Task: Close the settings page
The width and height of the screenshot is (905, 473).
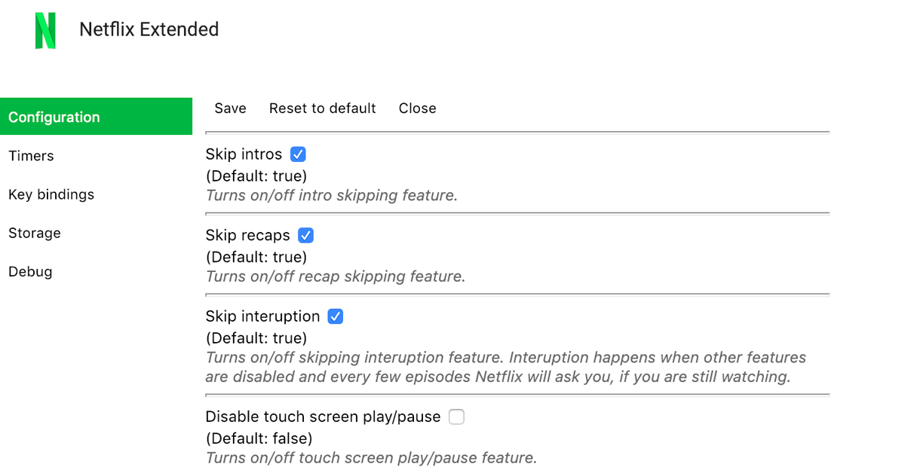Action: click(x=417, y=108)
